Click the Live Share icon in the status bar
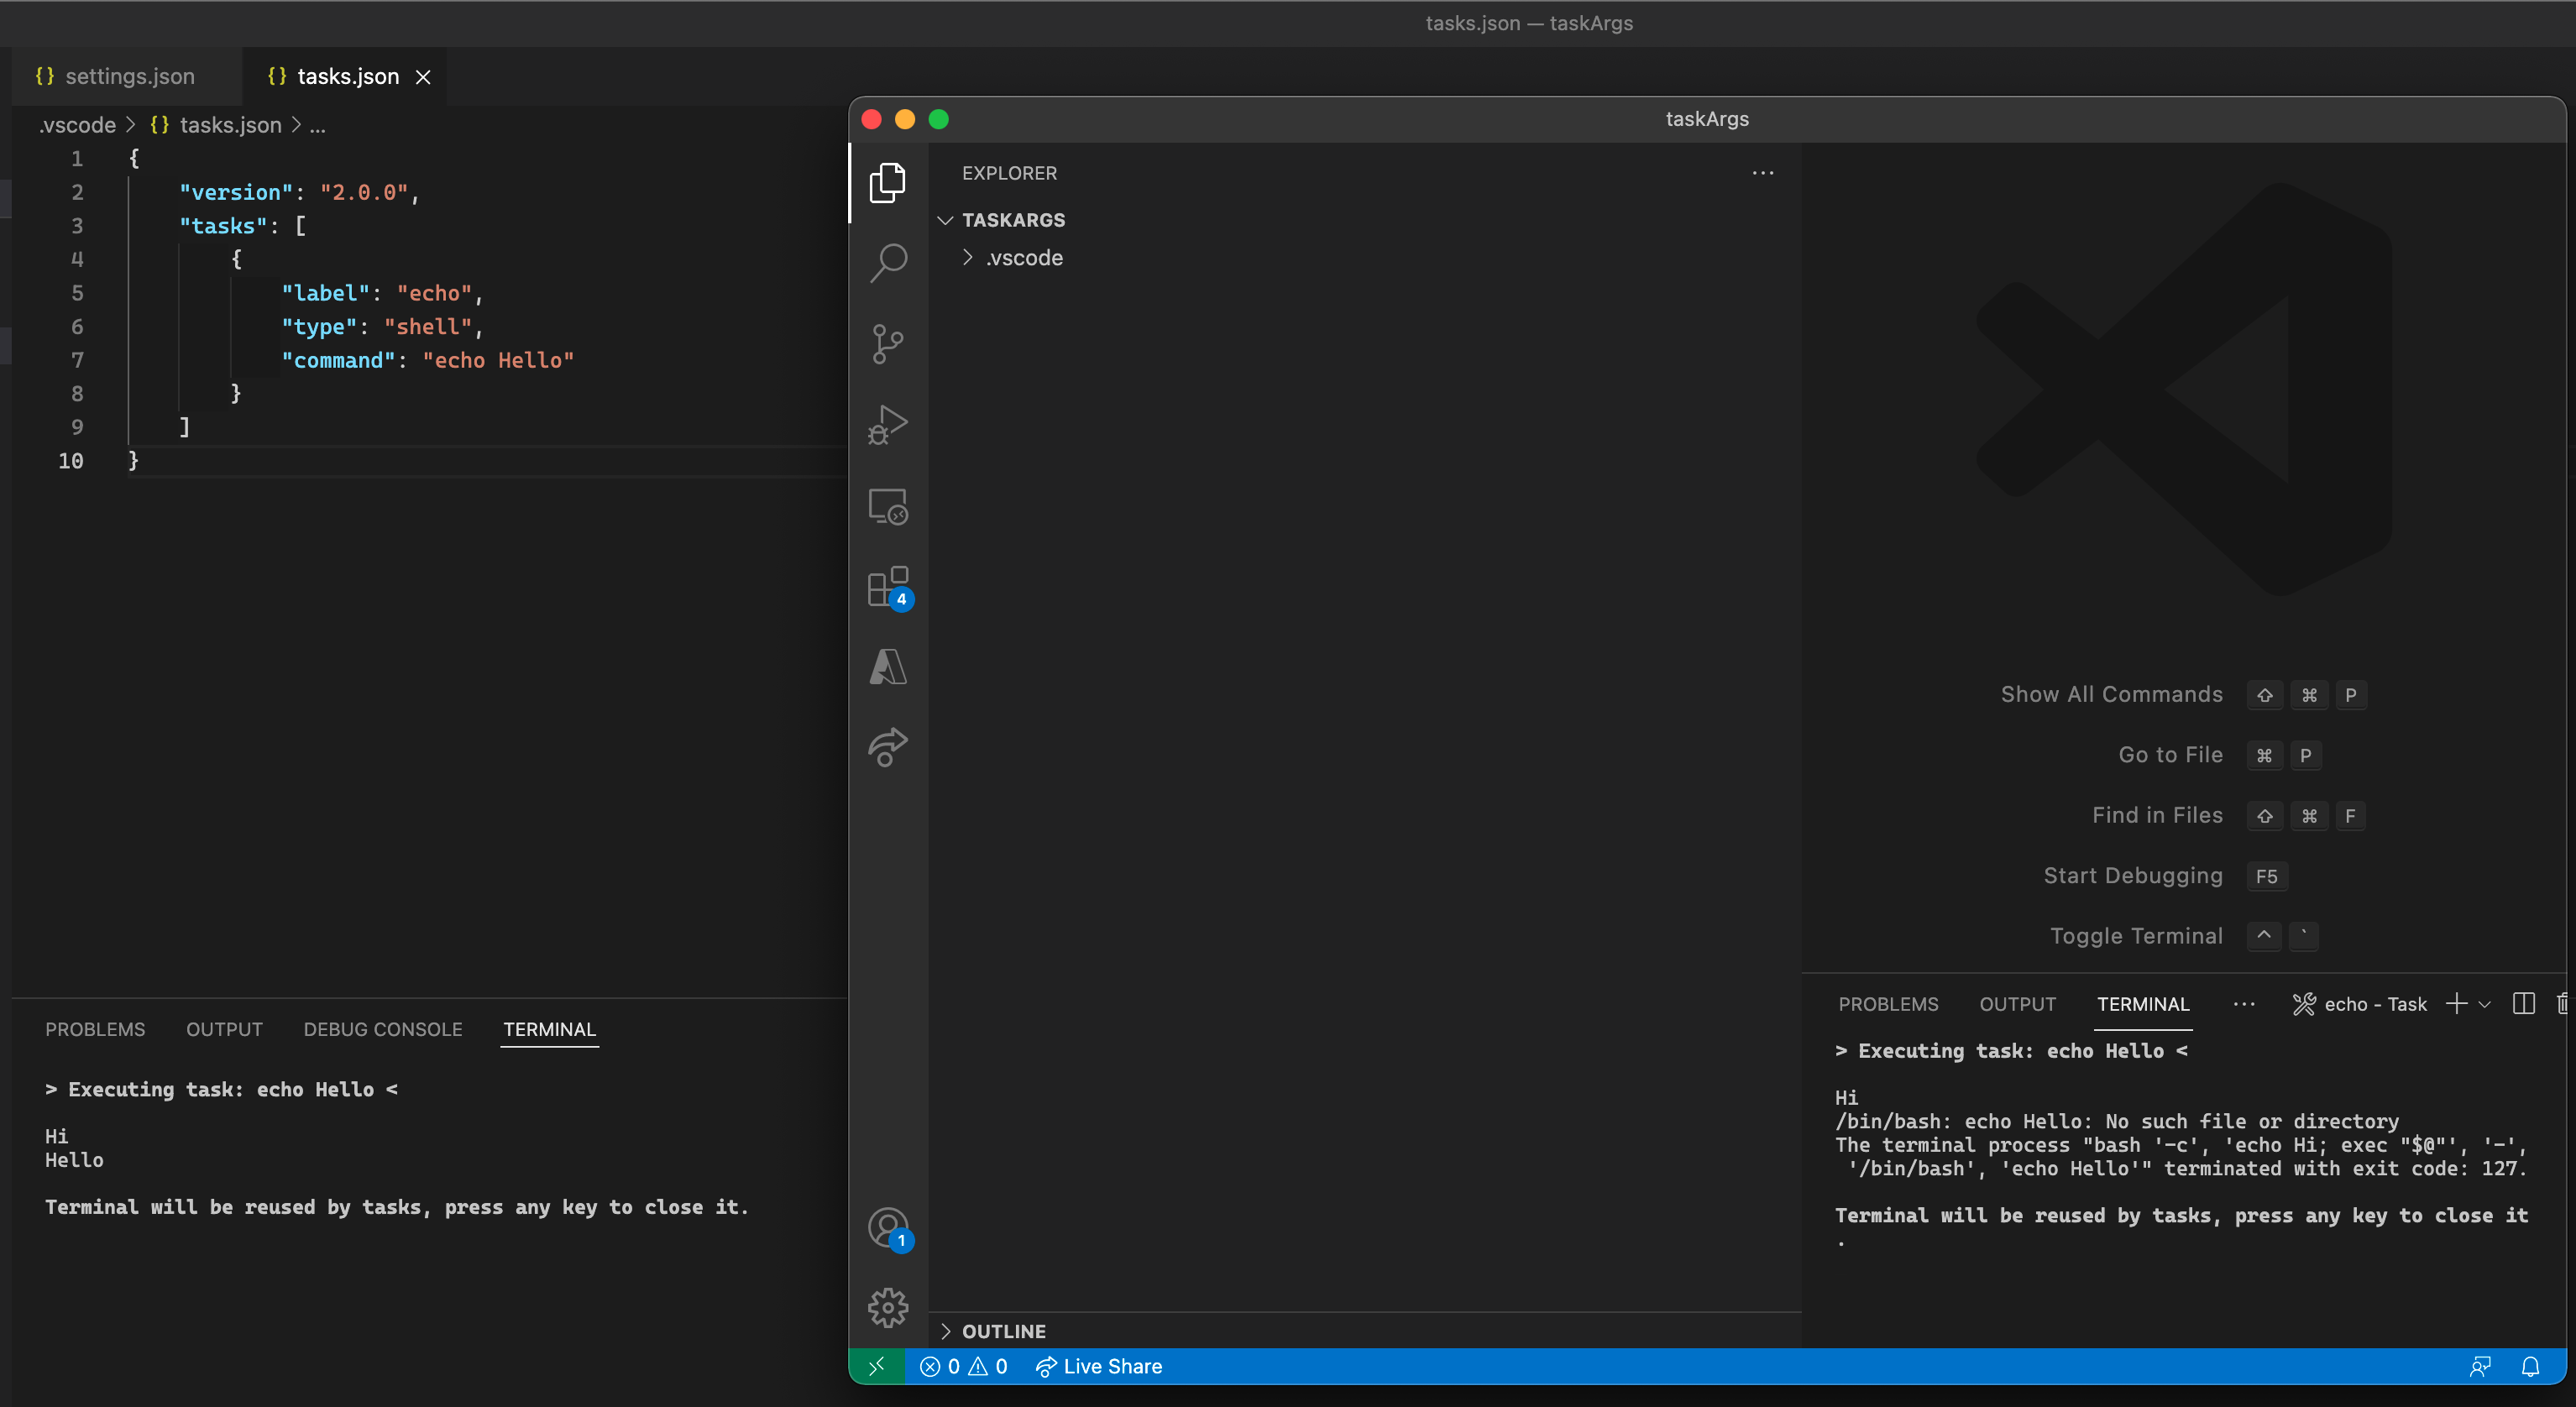 coord(1097,1366)
